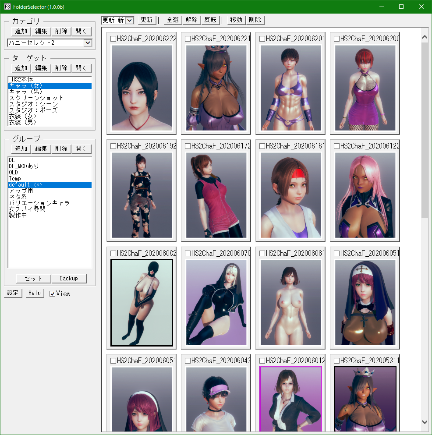
Task: Check the HS2ChaF_202006161 card checkbox
Action: [x=262, y=146]
